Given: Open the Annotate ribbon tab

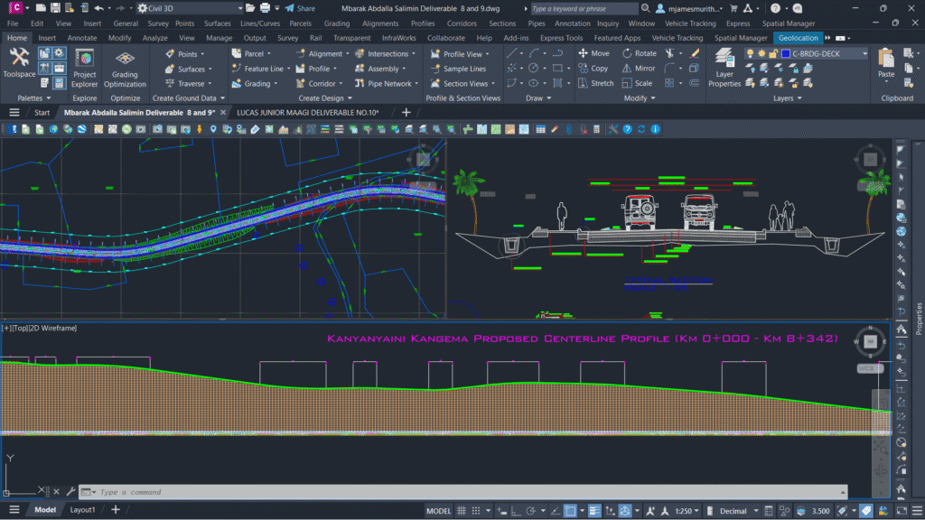Looking at the screenshot, I should pos(82,39).
